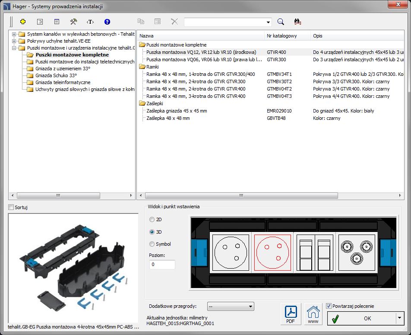Click the open folder icon of the 'Ramki' group
The width and height of the screenshot is (411, 335).
click(142, 67)
